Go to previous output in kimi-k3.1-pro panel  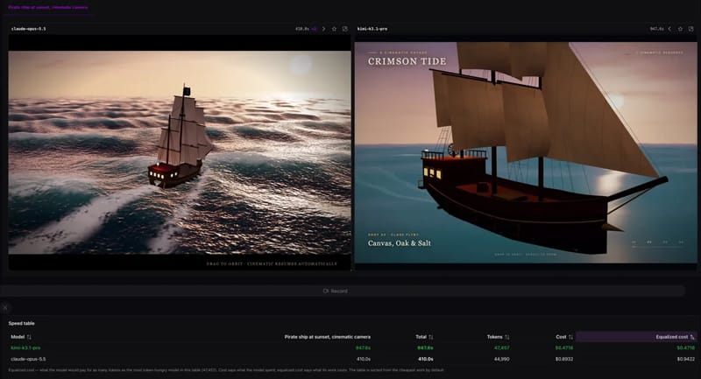point(669,29)
